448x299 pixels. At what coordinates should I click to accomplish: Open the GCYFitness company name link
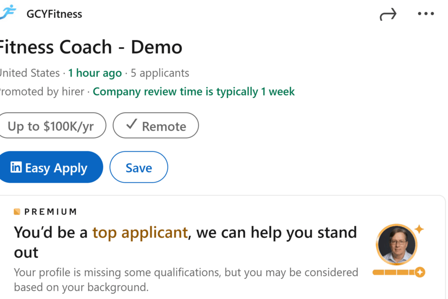tap(54, 14)
